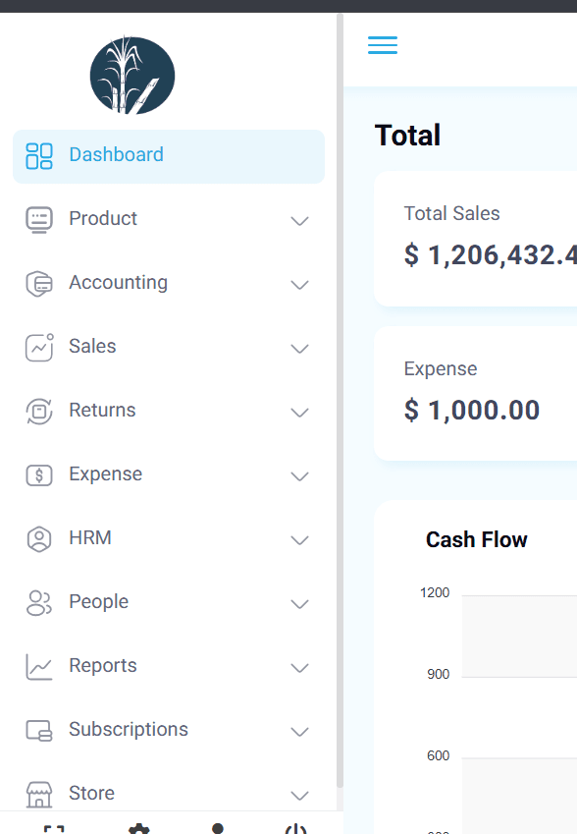Expand the Accounting menu chevron

click(x=299, y=285)
